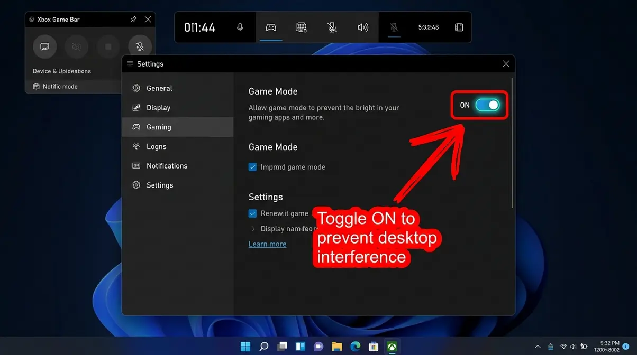The width and height of the screenshot is (637, 355).
Task: Uncheck the Impmd game mode checkbox
Action: 252,167
